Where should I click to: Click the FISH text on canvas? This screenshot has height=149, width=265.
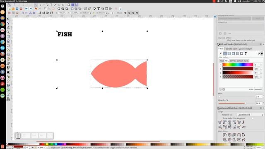tap(65, 34)
